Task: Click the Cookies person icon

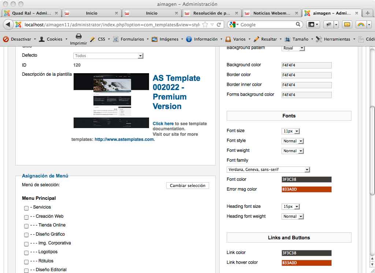Action: [x=42, y=39]
